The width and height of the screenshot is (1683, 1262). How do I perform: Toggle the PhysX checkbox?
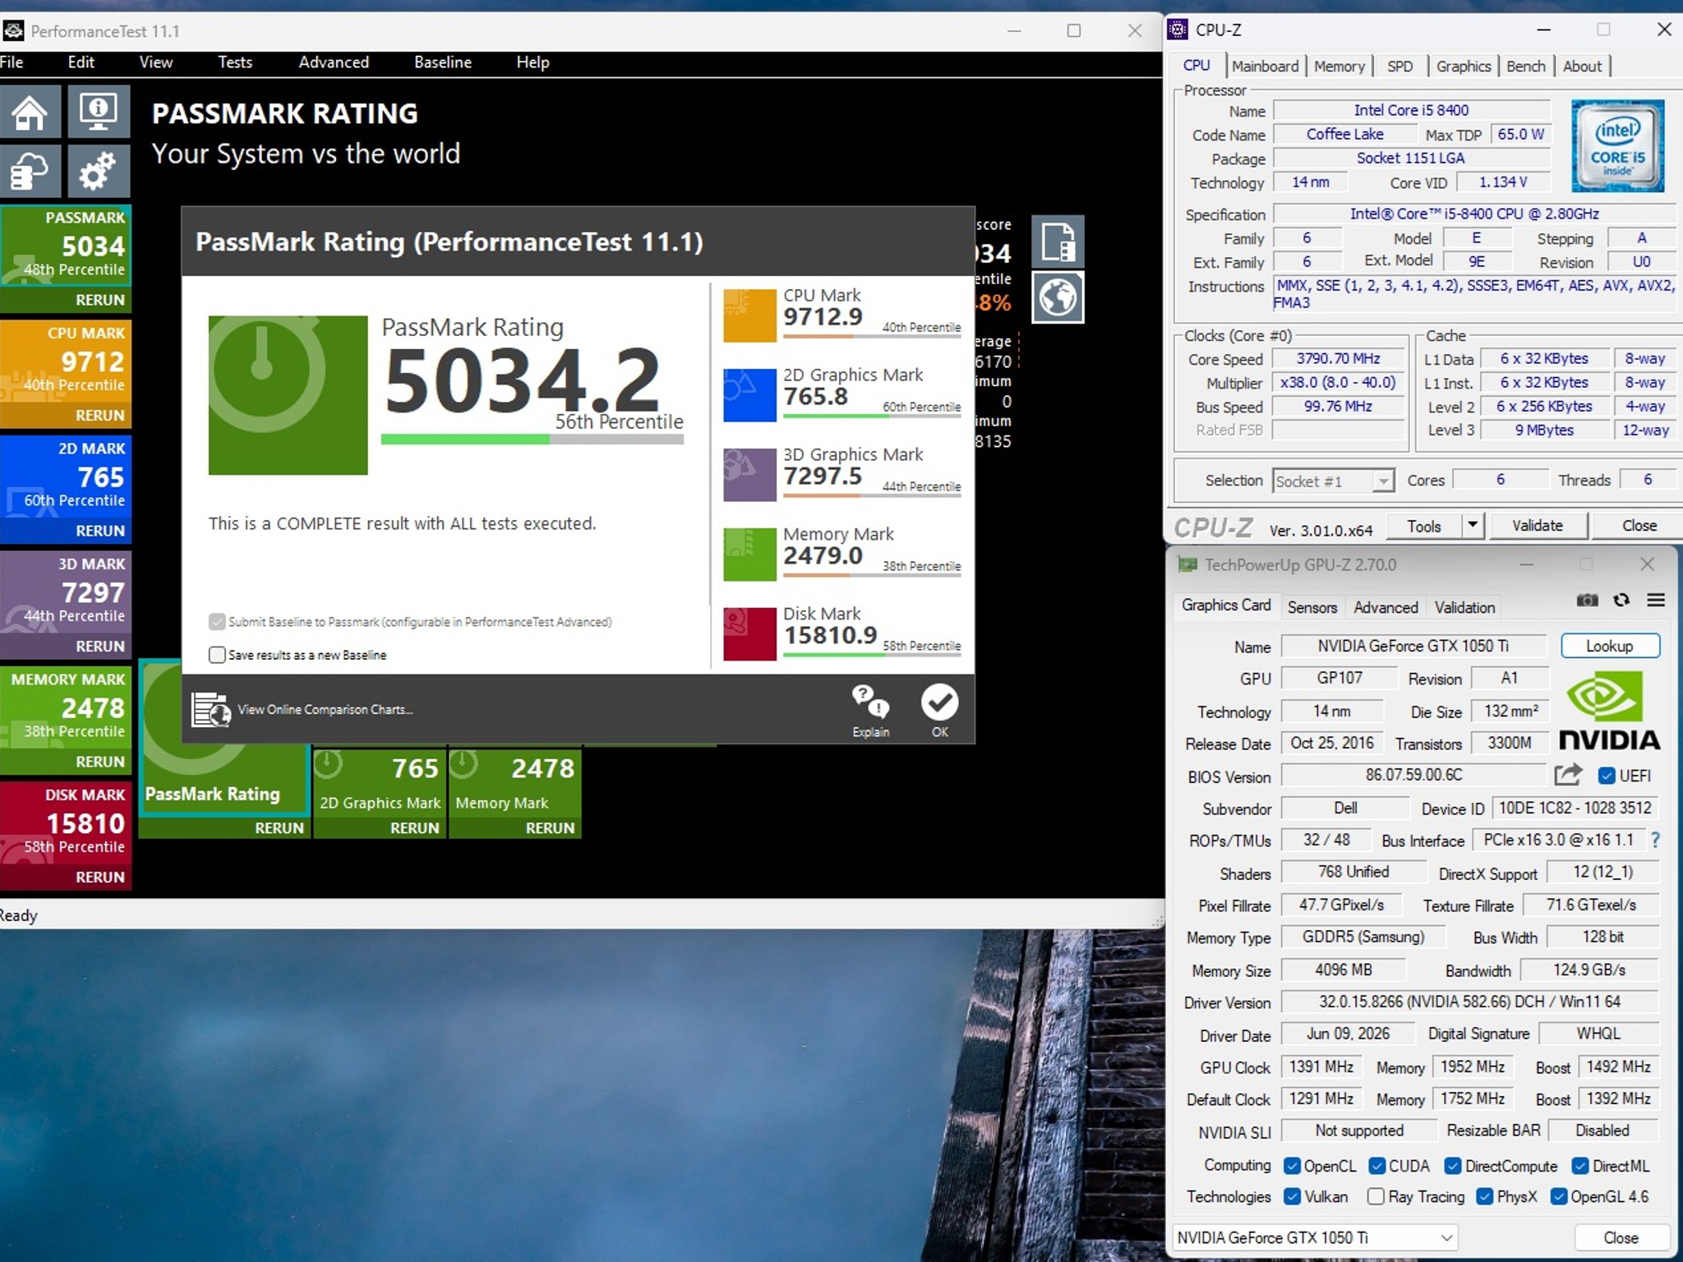tap(1485, 1196)
